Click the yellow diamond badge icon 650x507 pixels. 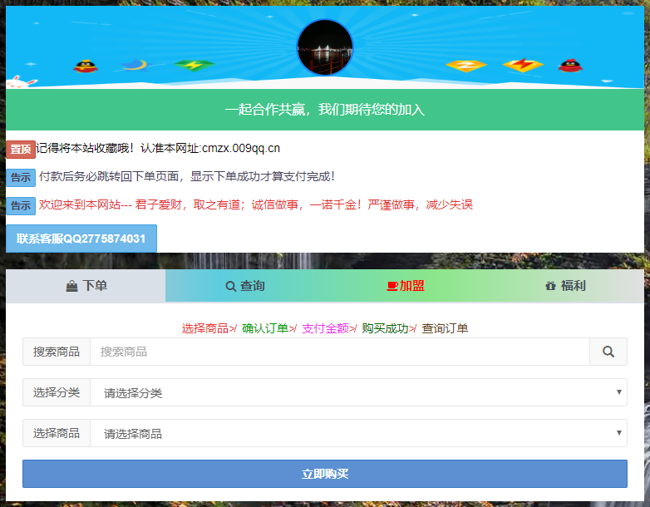465,65
